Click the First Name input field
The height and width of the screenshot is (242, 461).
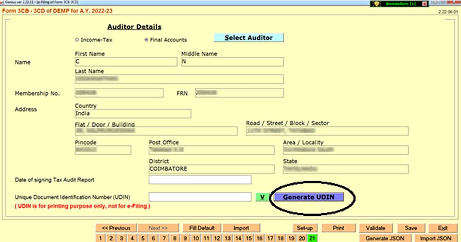point(125,62)
